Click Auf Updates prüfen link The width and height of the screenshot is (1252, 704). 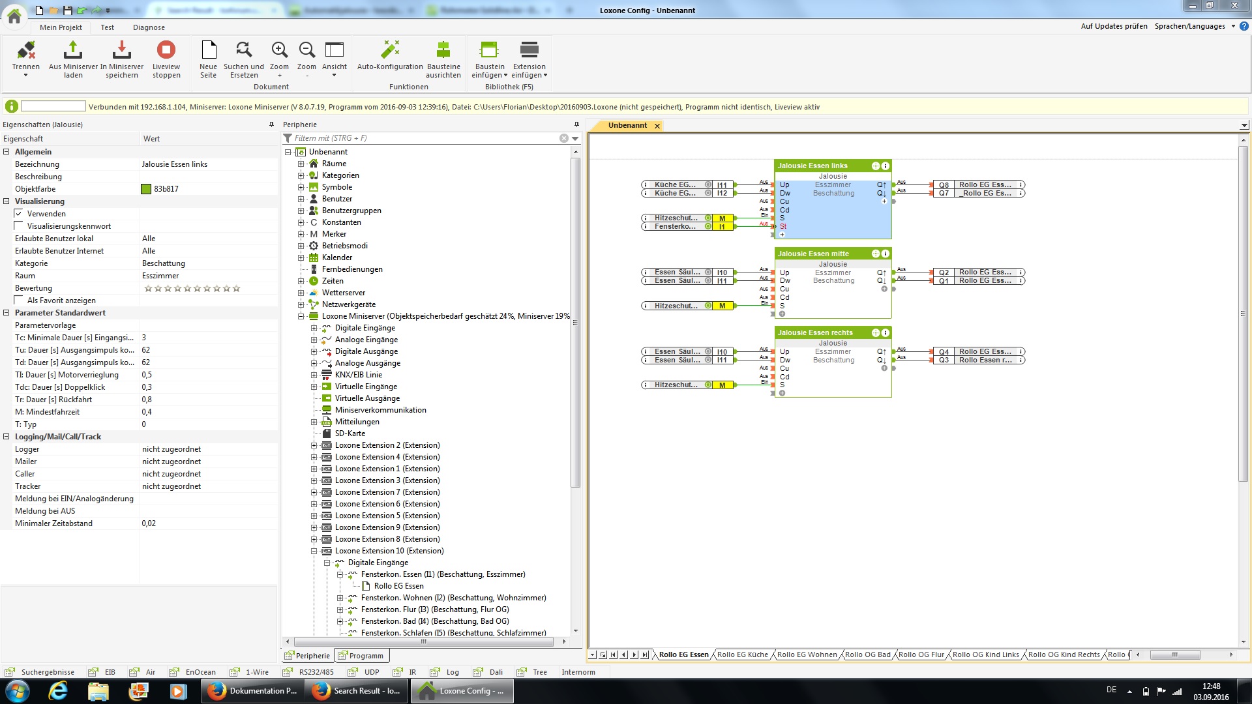pos(1114,26)
